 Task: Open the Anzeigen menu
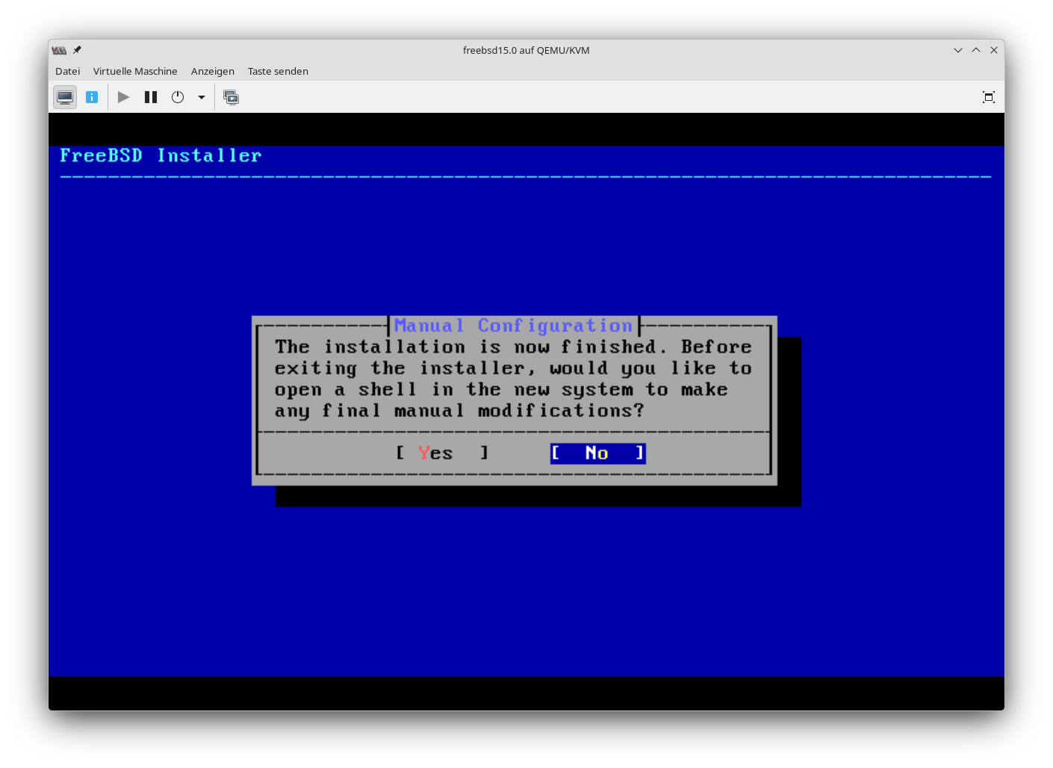(x=212, y=72)
